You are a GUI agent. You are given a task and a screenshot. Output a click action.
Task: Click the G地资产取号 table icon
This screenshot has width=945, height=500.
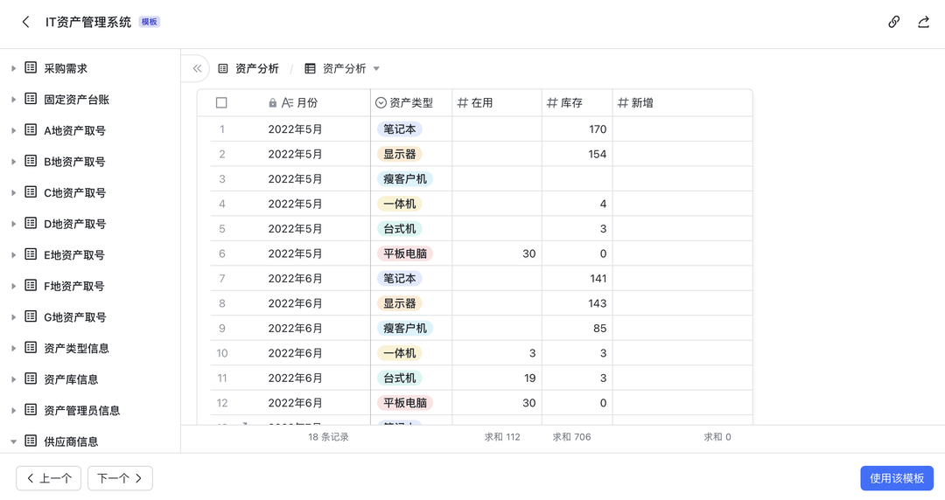tap(31, 316)
